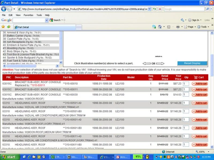Open the Acrobat taskbar item
Screen dimensions: 214x160
tap(122, 157)
